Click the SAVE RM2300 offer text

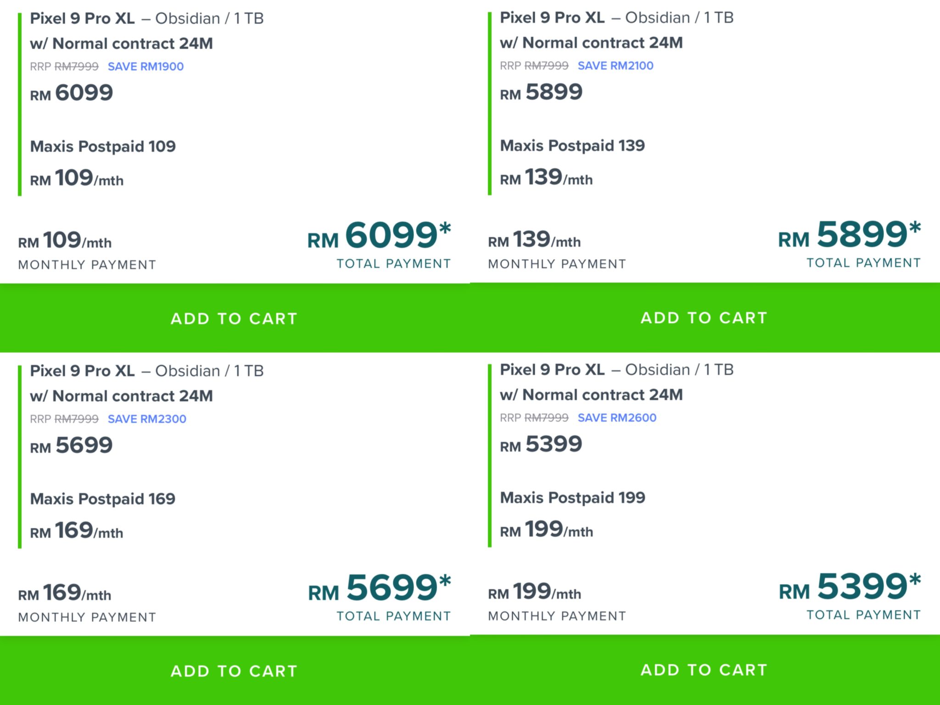tap(147, 419)
